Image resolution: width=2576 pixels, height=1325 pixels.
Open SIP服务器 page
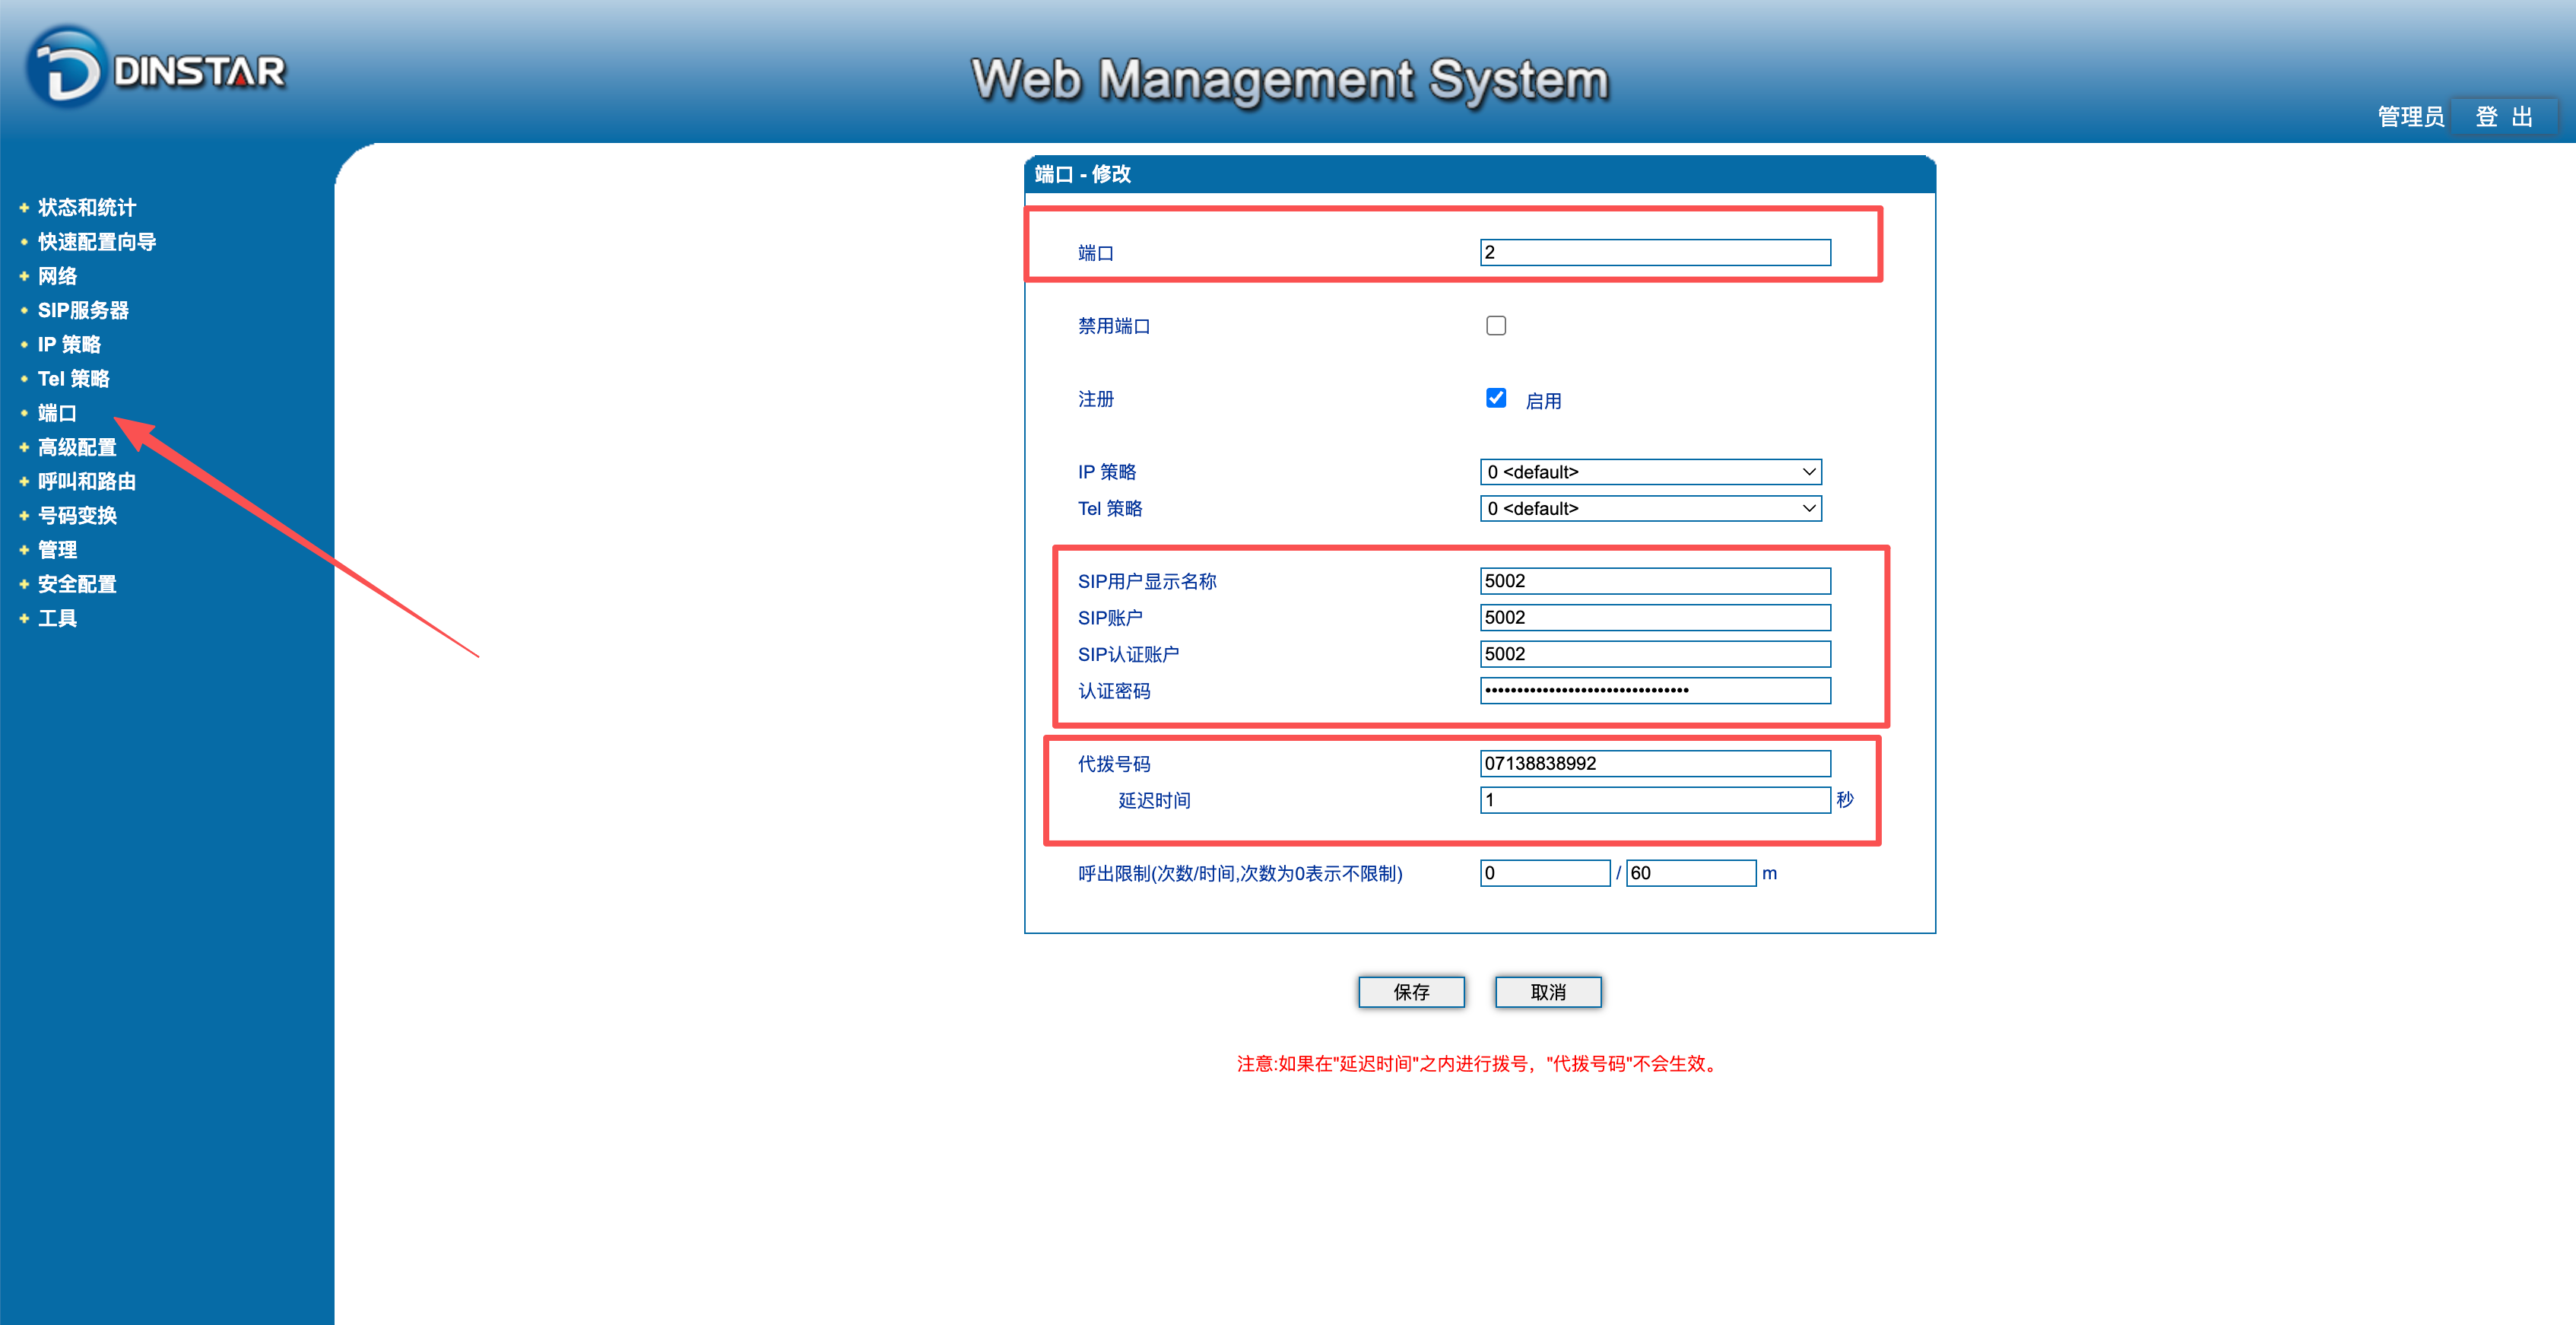(x=83, y=310)
